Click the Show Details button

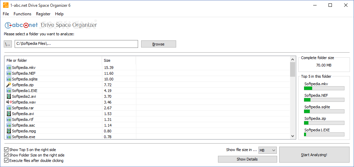[x=247, y=159]
